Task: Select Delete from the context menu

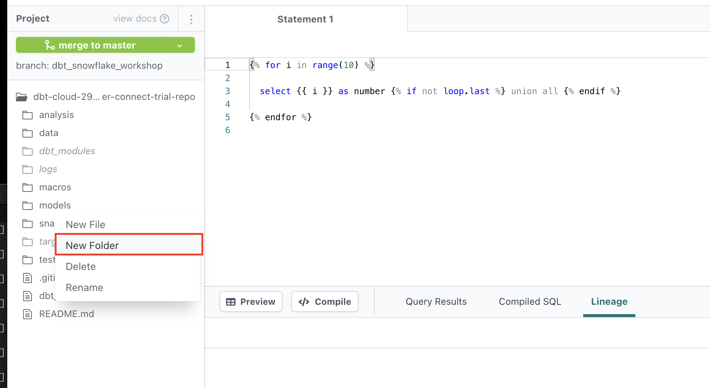Action: [x=81, y=266]
